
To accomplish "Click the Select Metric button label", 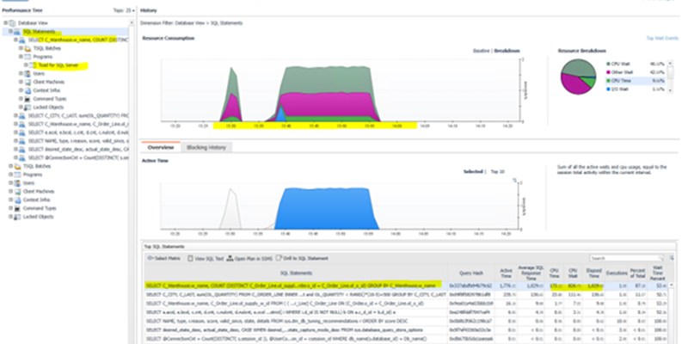I will coord(167,259).
